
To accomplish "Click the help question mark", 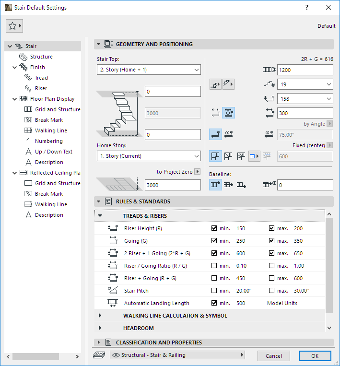I will point(307,8).
